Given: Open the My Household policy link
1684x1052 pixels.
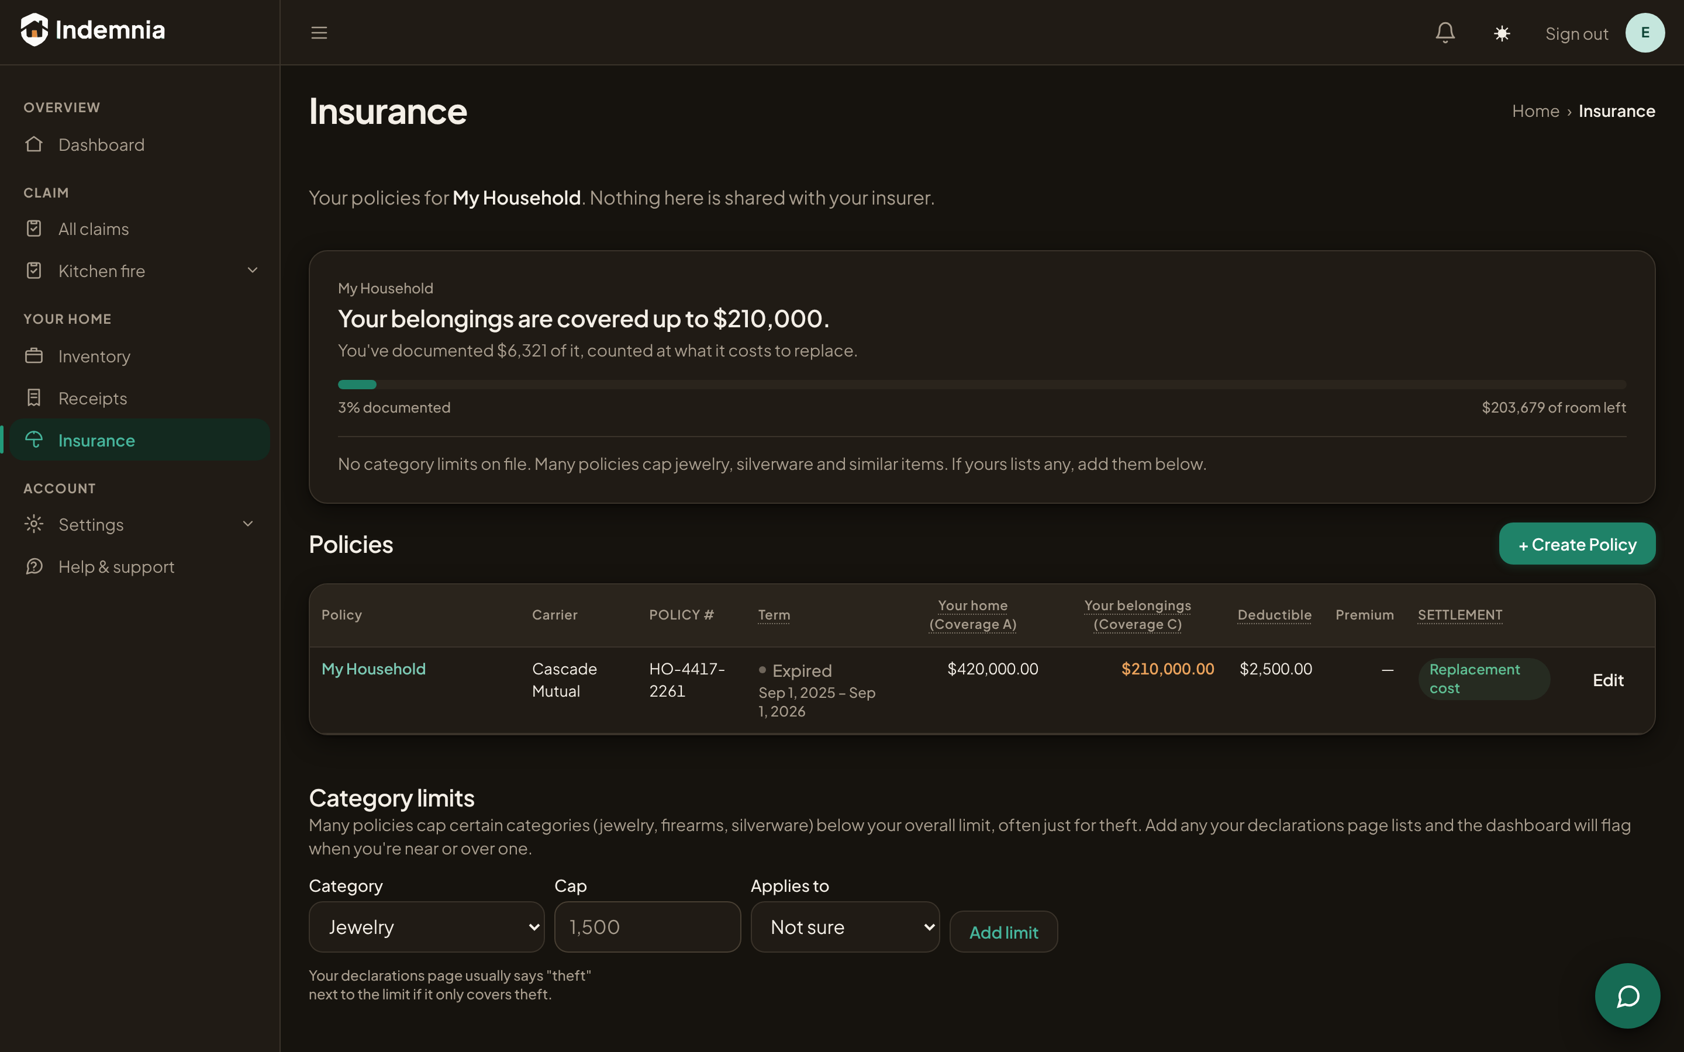Looking at the screenshot, I should click(374, 669).
